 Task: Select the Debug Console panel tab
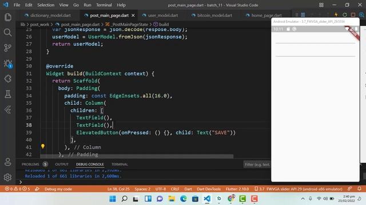click(x=90, y=165)
